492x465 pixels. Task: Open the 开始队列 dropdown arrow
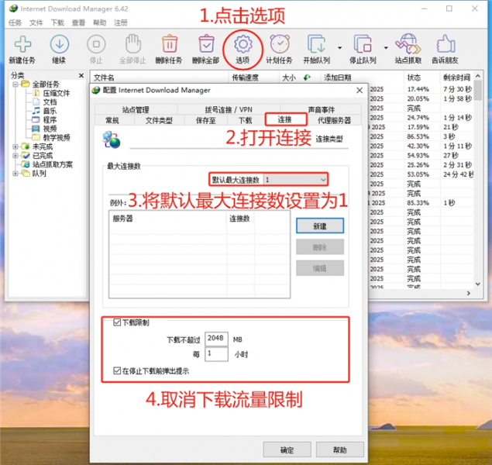[340, 48]
